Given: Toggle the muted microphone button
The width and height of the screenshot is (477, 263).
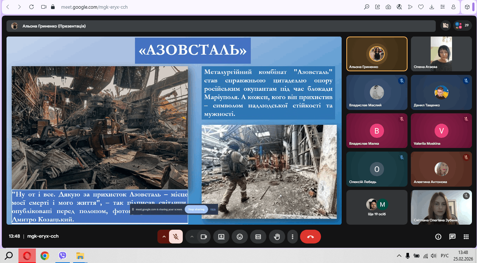Looking at the screenshot, I should (x=176, y=237).
